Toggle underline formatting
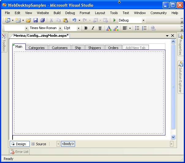Screen dimensions: 185x163 pos(100,28)
